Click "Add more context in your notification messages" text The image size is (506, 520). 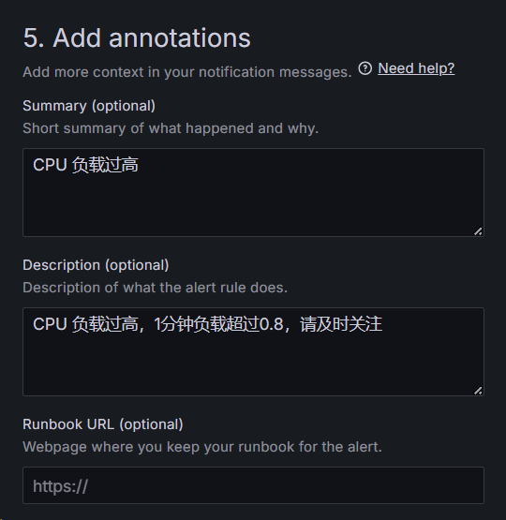pyautogui.click(x=187, y=72)
